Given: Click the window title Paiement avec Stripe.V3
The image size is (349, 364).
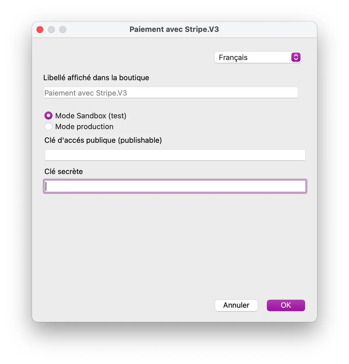Looking at the screenshot, I should 174,29.
